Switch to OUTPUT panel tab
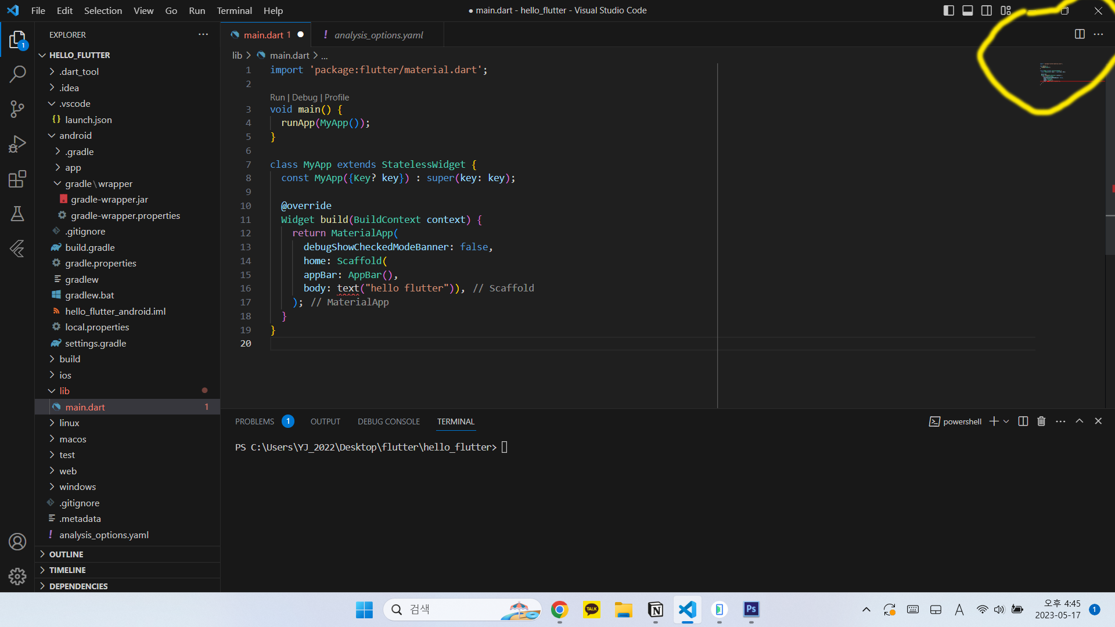Screen dimensions: 1115x627 [325, 421]
